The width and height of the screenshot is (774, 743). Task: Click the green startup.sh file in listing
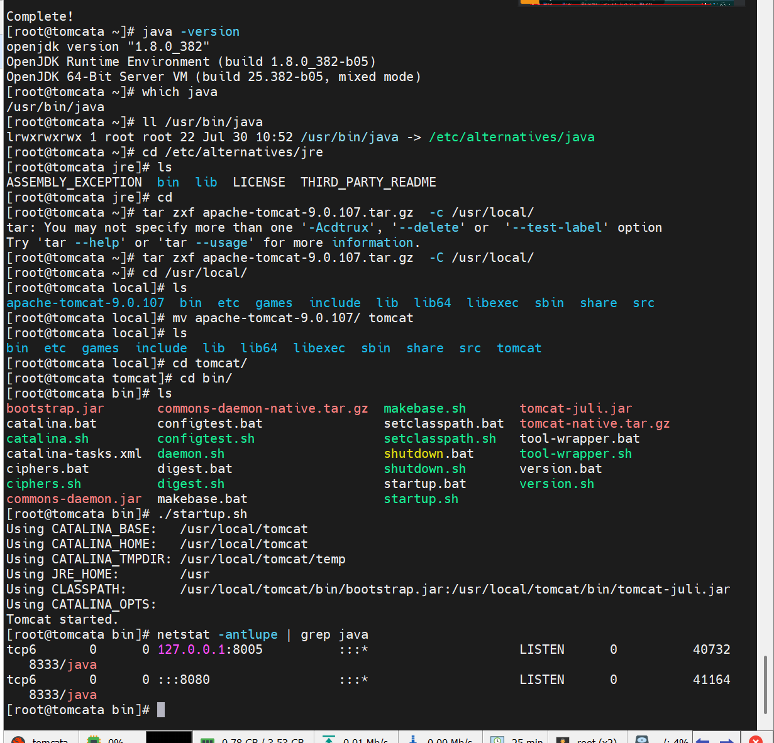click(421, 499)
